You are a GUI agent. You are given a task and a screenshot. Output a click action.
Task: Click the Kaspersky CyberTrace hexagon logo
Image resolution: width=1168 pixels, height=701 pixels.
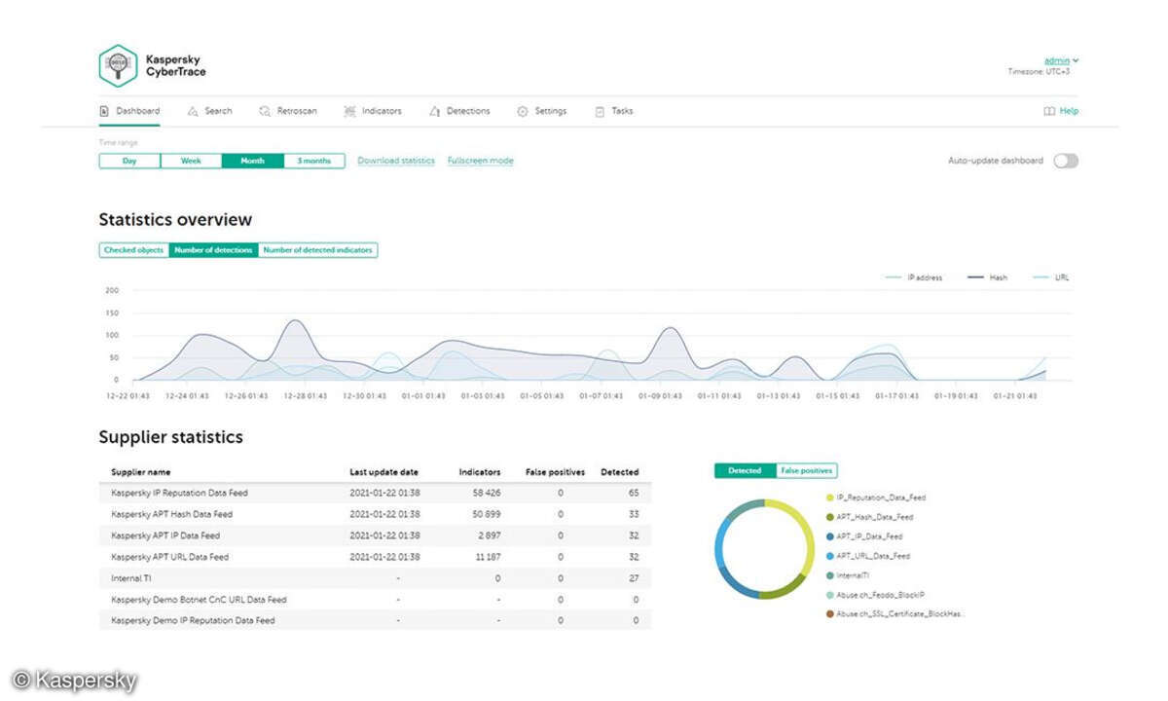pos(118,65)
